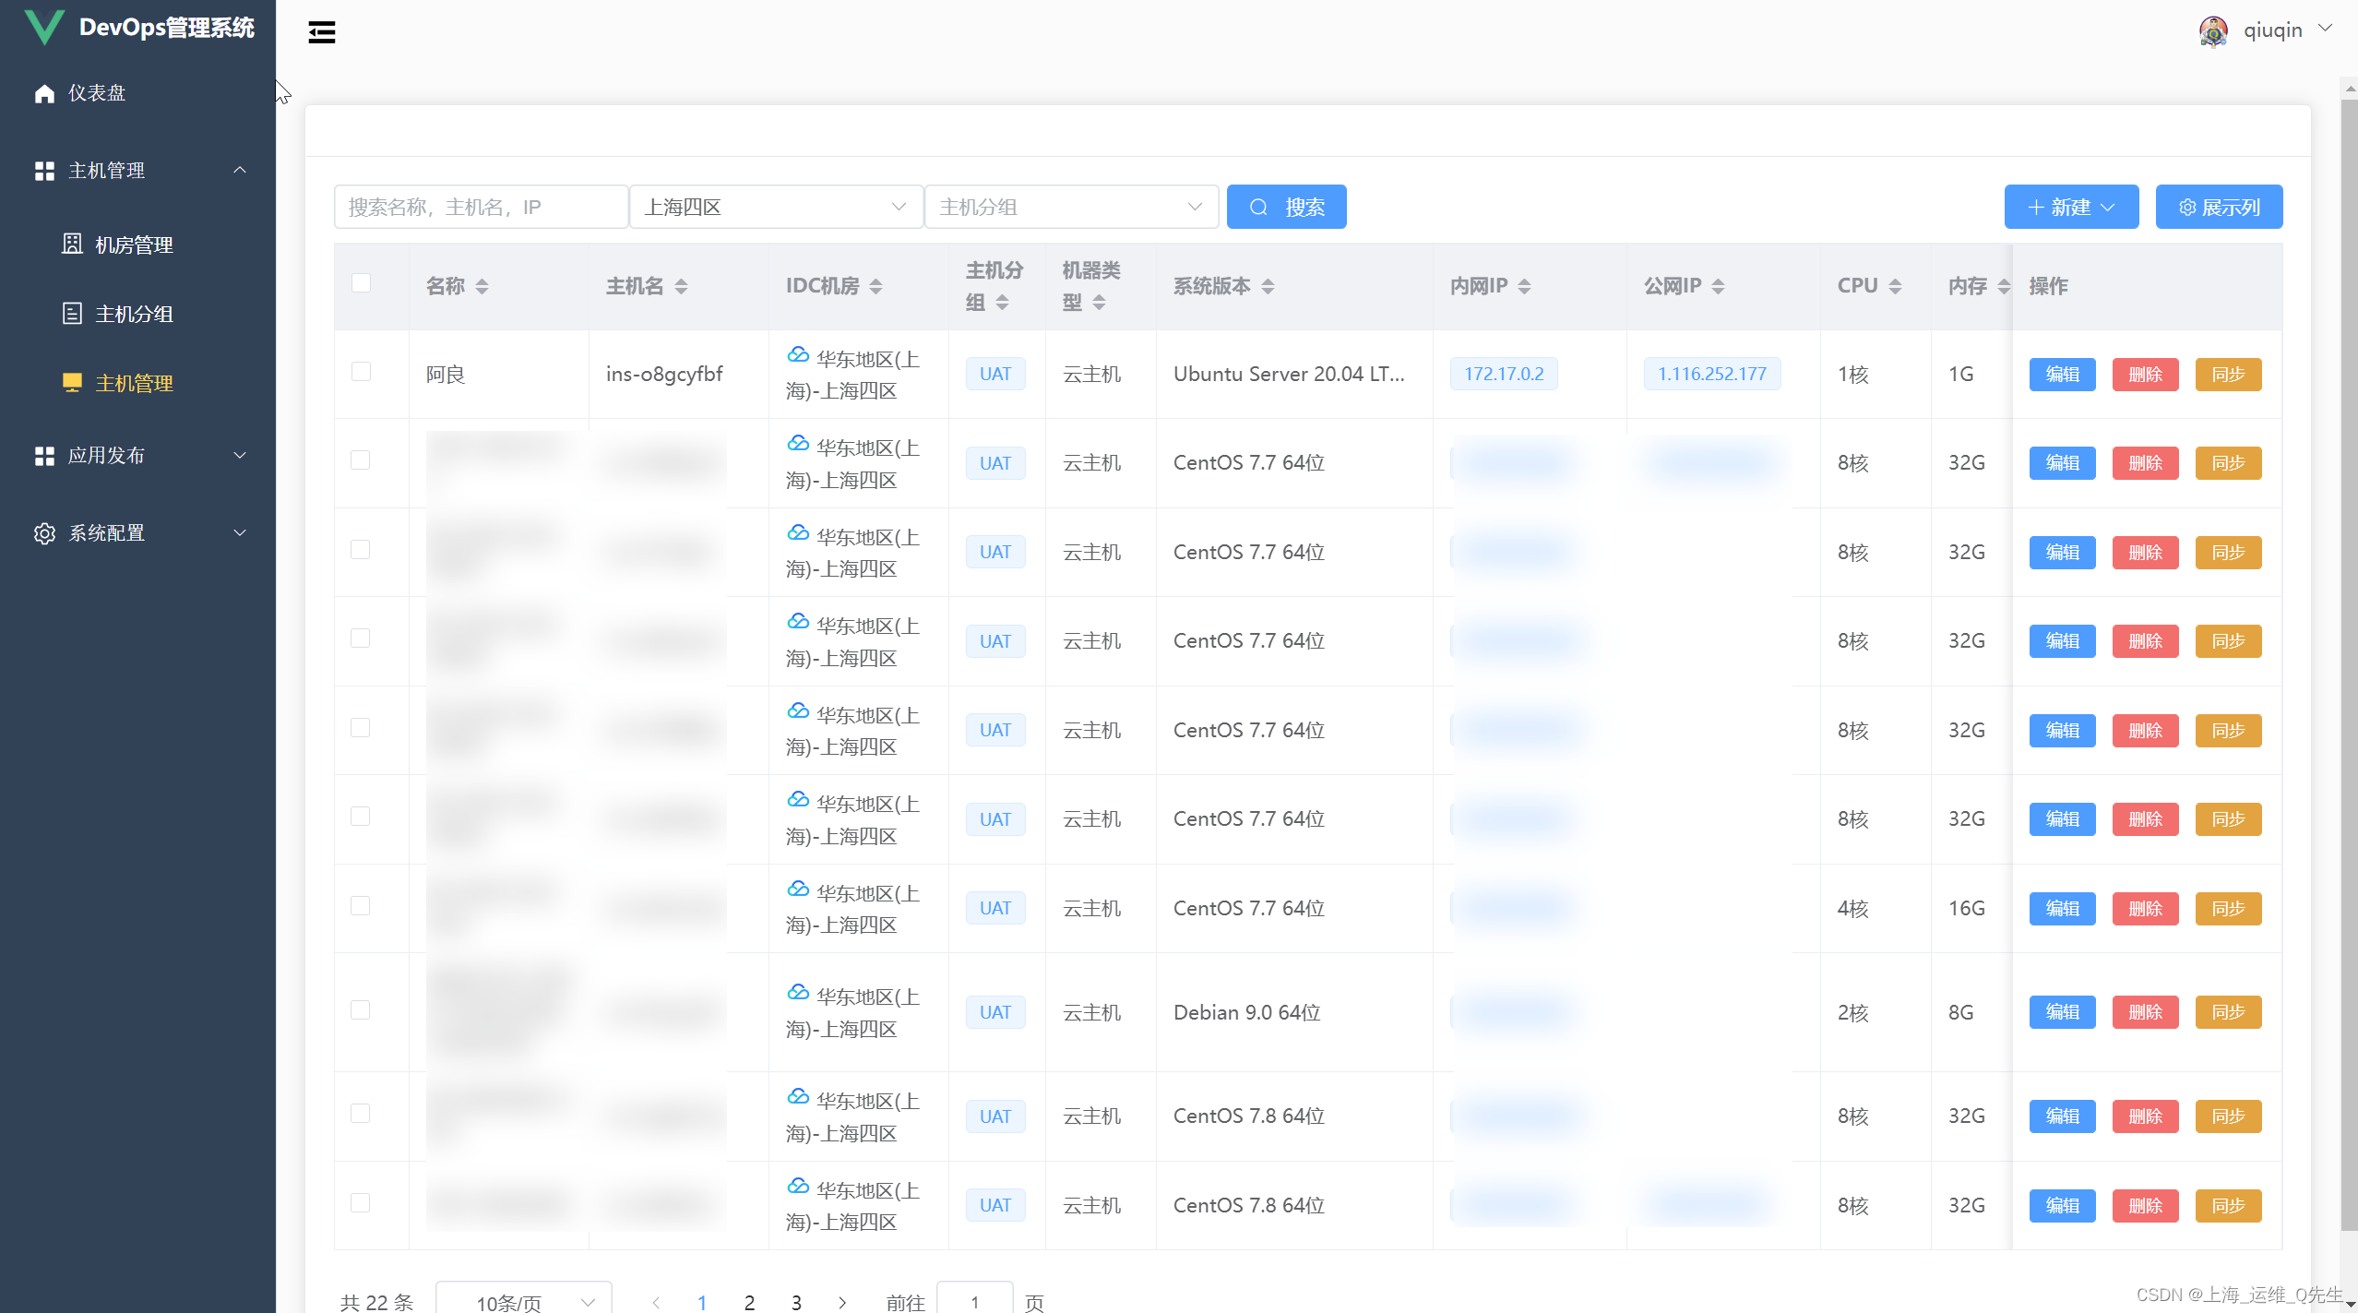Click the page jump input field

974,1301
